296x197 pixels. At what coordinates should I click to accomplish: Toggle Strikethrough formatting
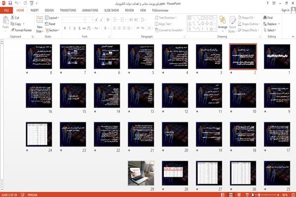coord(84,28)
